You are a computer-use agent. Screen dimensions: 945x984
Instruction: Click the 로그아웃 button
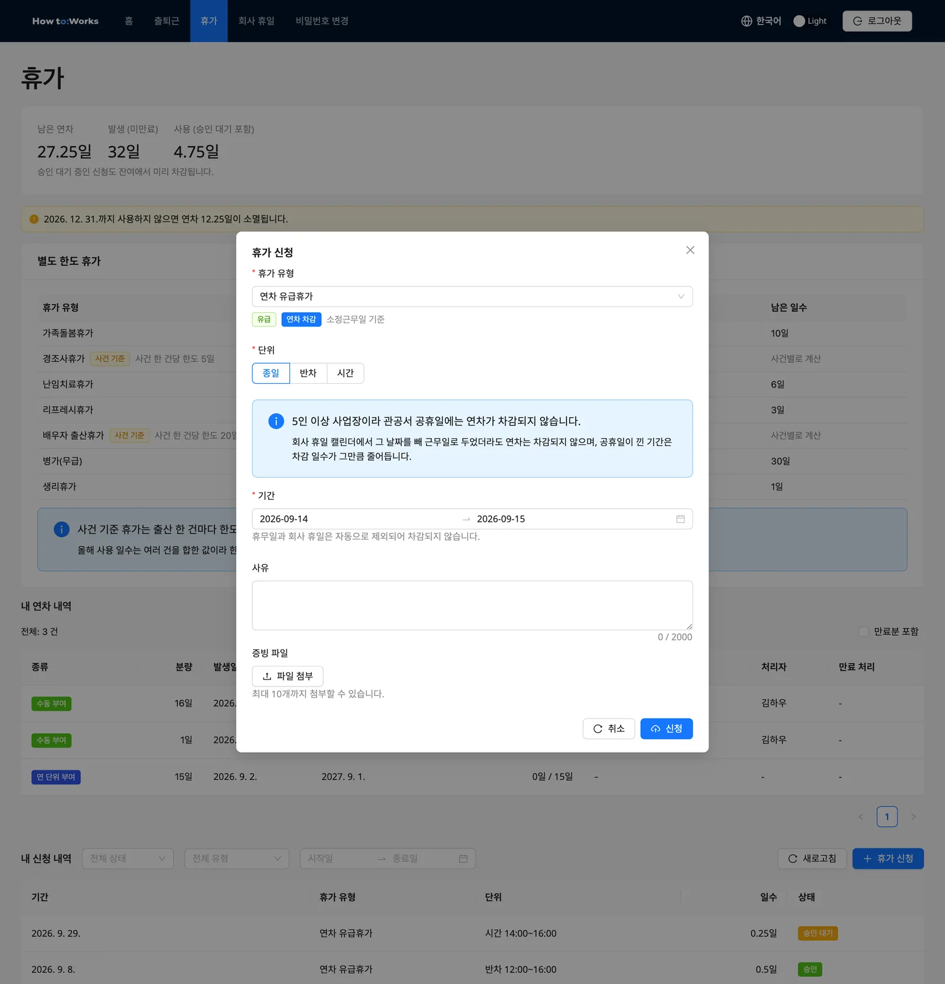877,21
